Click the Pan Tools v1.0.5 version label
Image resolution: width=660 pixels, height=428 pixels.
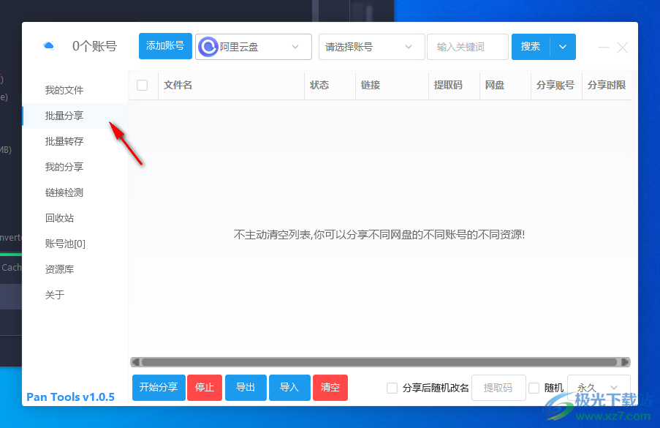click(70, 397)
